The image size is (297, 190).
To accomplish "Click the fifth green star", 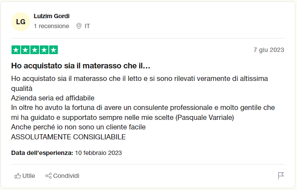I will [54, 50].
